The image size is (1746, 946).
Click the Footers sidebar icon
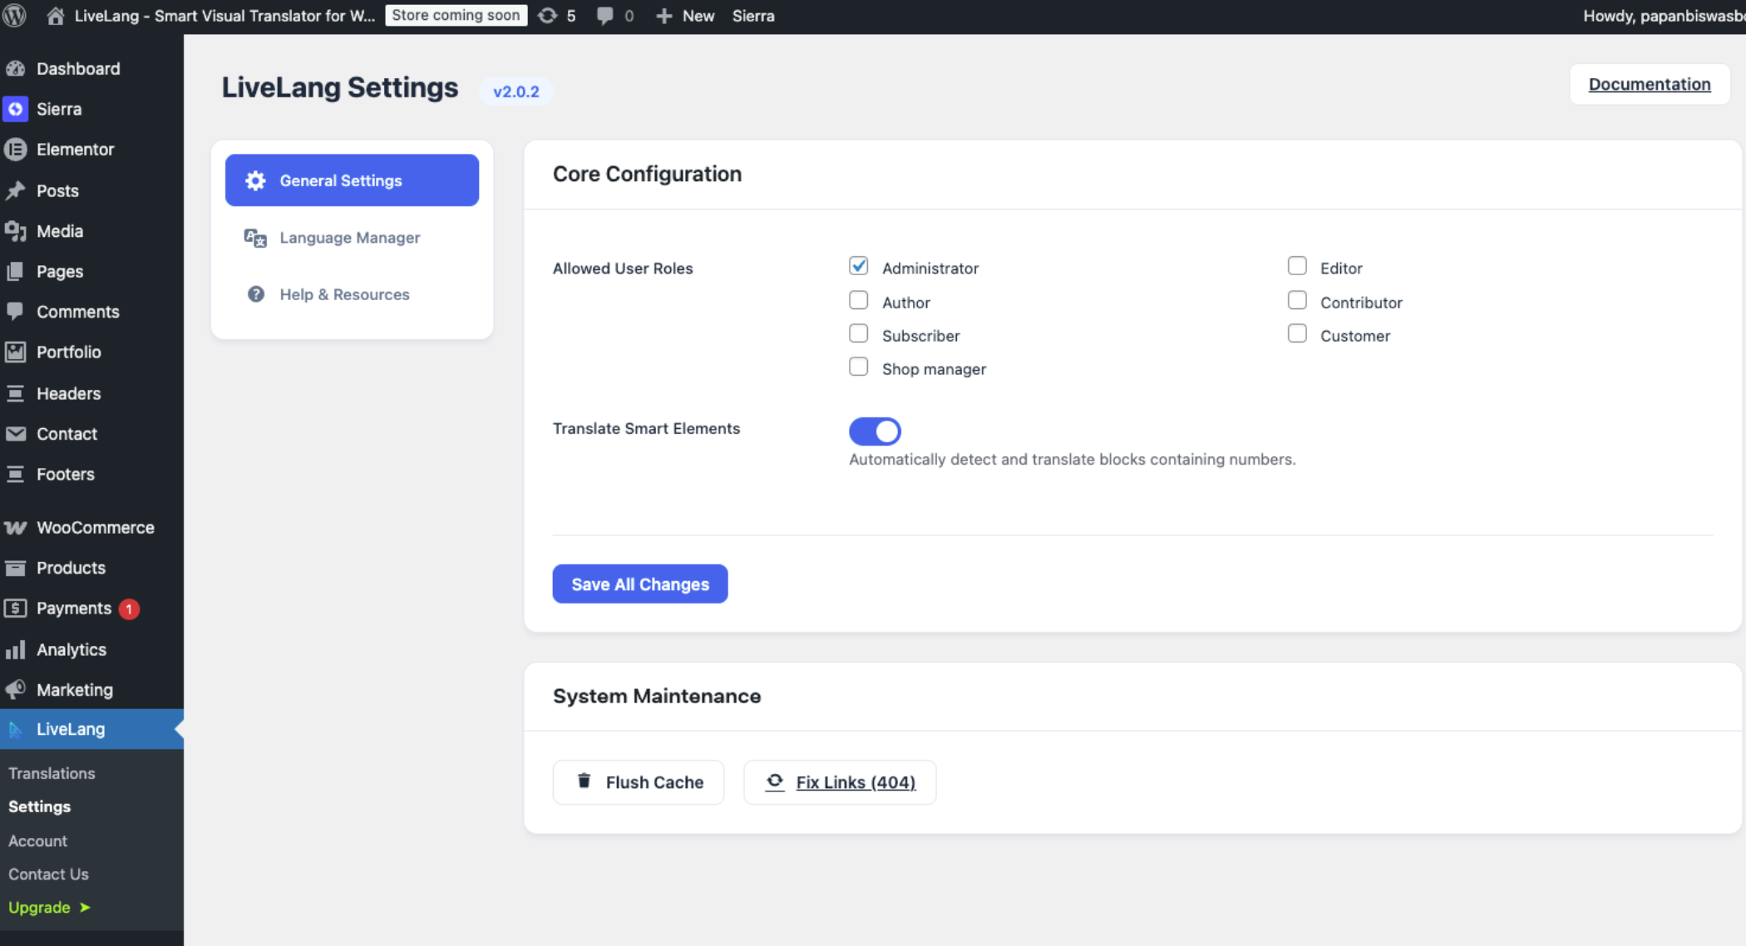coord(16,474)
